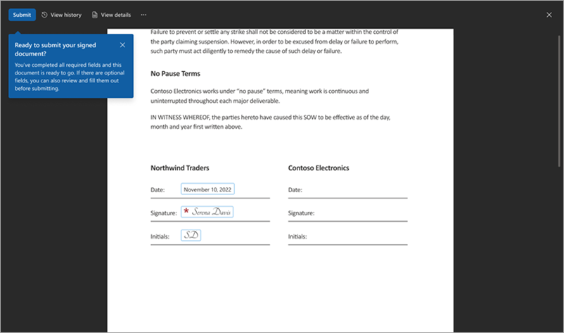The image size is (564, 333).
Task: Dismiss the Ready to submit tooltip
Action: tap(122, 45)
